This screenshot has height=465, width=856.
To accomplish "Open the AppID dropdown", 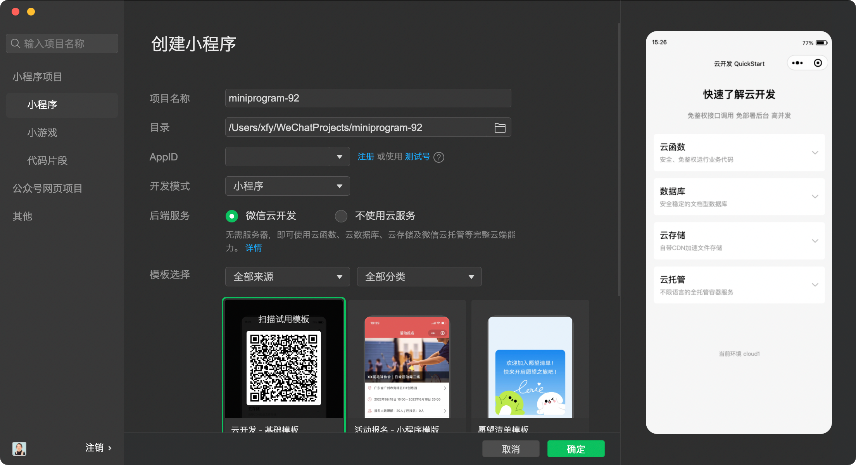I will click(x=287, y=157).
